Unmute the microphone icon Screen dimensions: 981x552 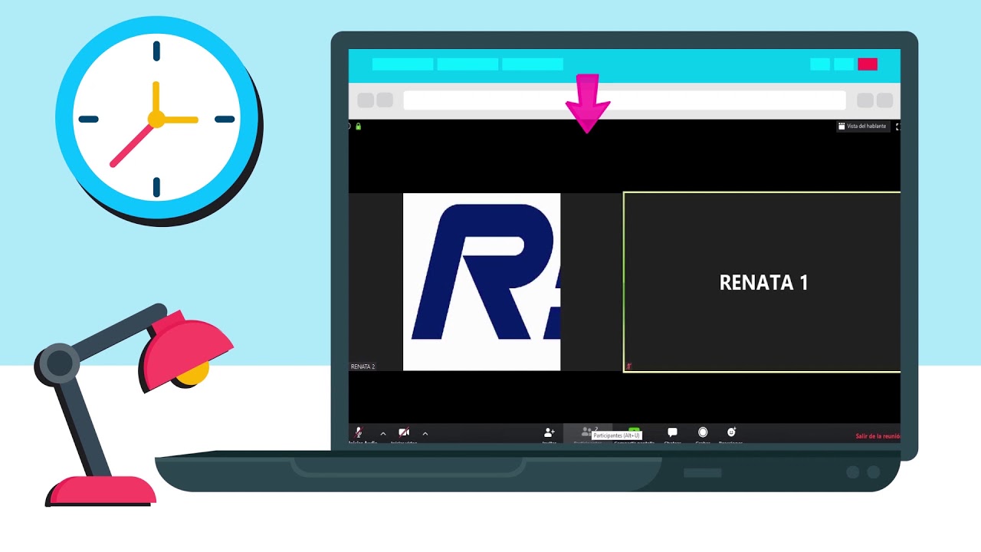(x=358, y=433)
